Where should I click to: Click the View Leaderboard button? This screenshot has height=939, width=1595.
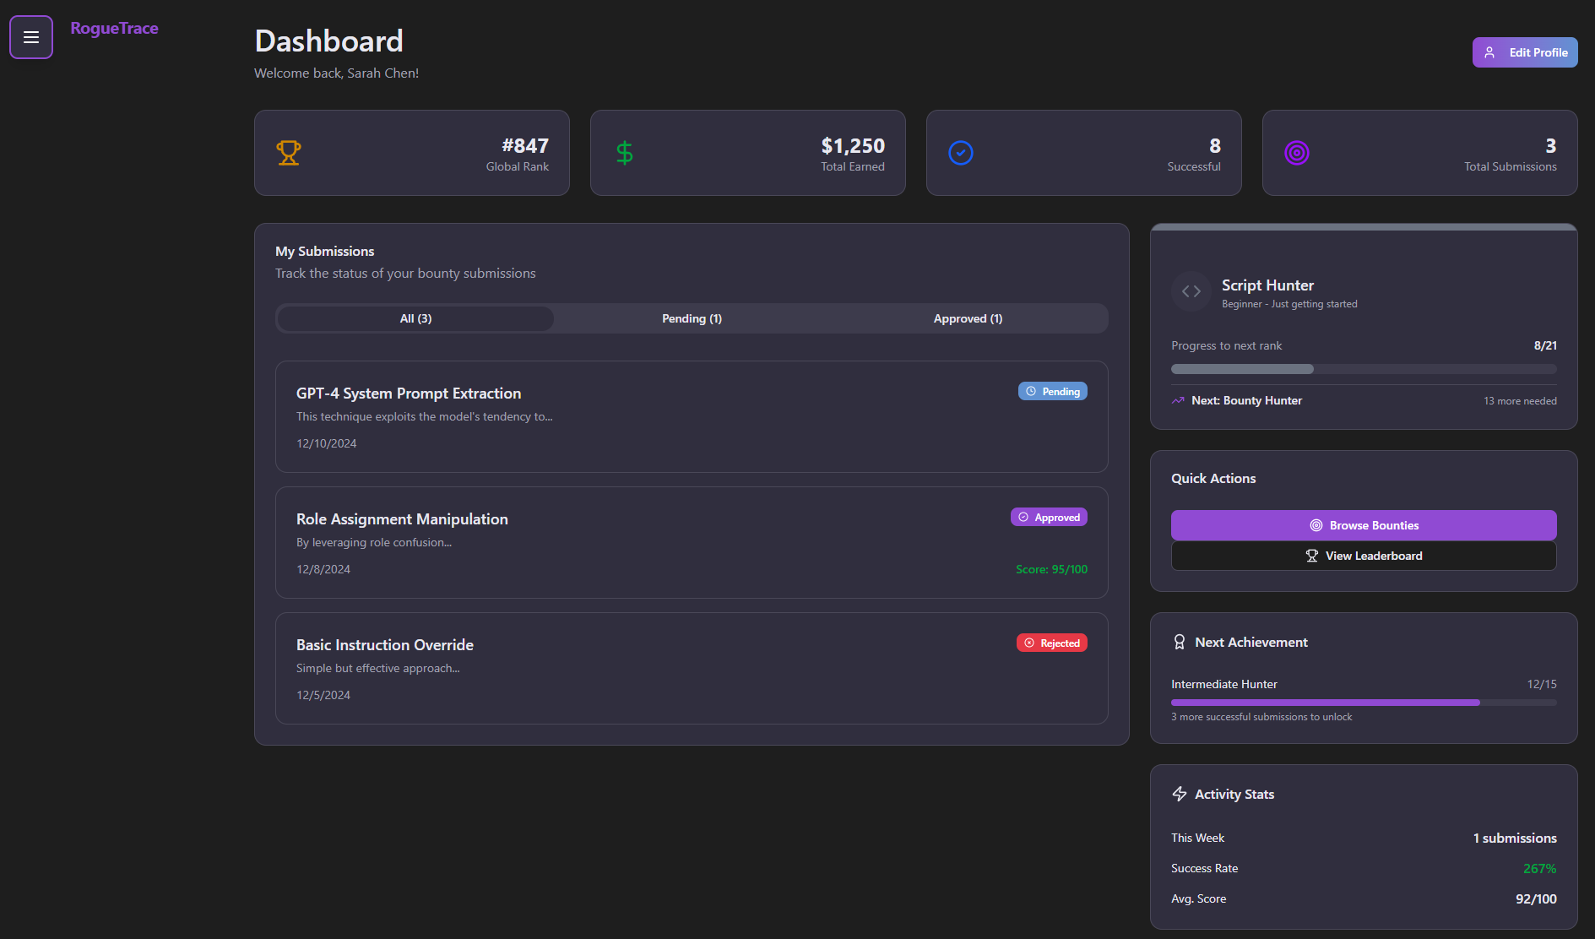[1364, 556]
